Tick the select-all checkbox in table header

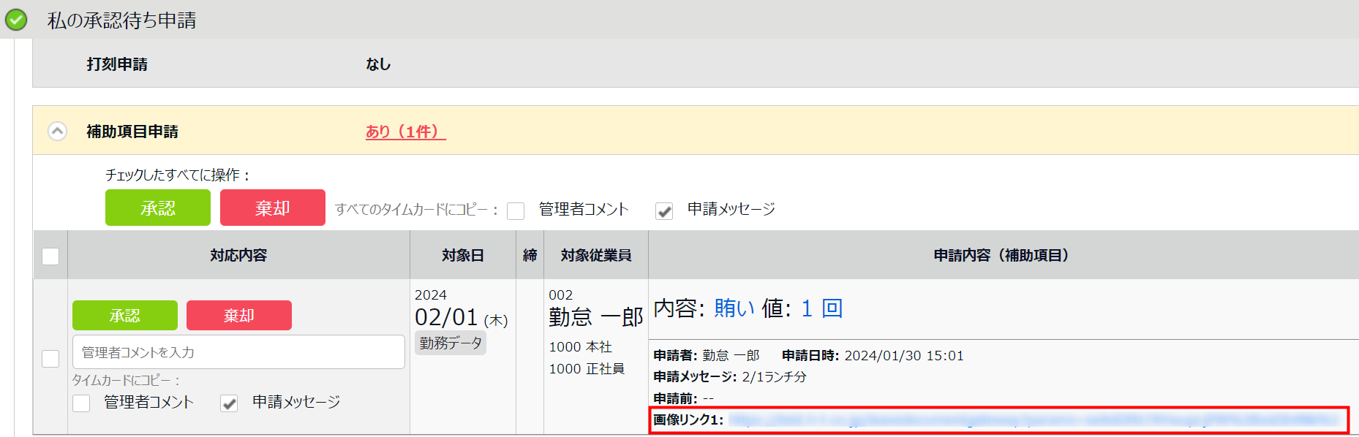click(x=50, y=256)
